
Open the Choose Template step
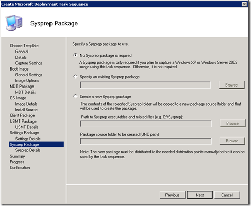(24, 46)
